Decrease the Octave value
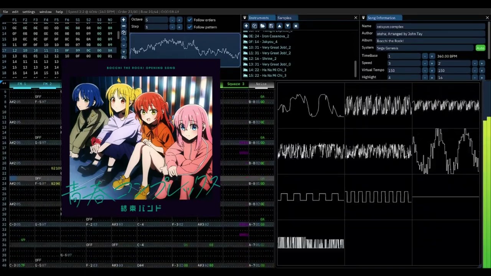Image resolution: width=491 pixels, height=276 pixels. point(172,20)
